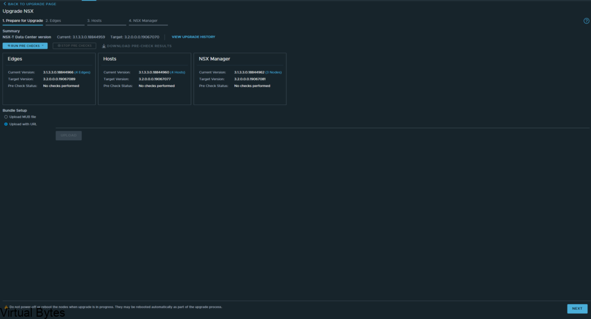This screenshot has width=591, height=319.
Task: Click Edges target version 3.2.0.0.0.19067089
Action: [x=59, y=79]
